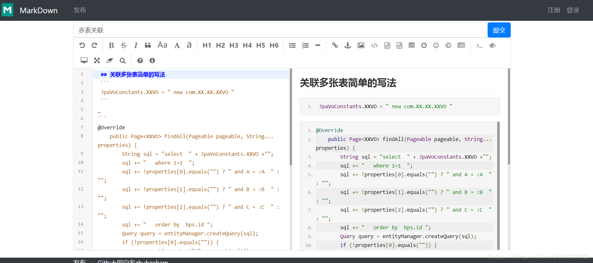The image size is (593, 263).
Task: Insert a horizontal rule
Action: coord(318,45)
